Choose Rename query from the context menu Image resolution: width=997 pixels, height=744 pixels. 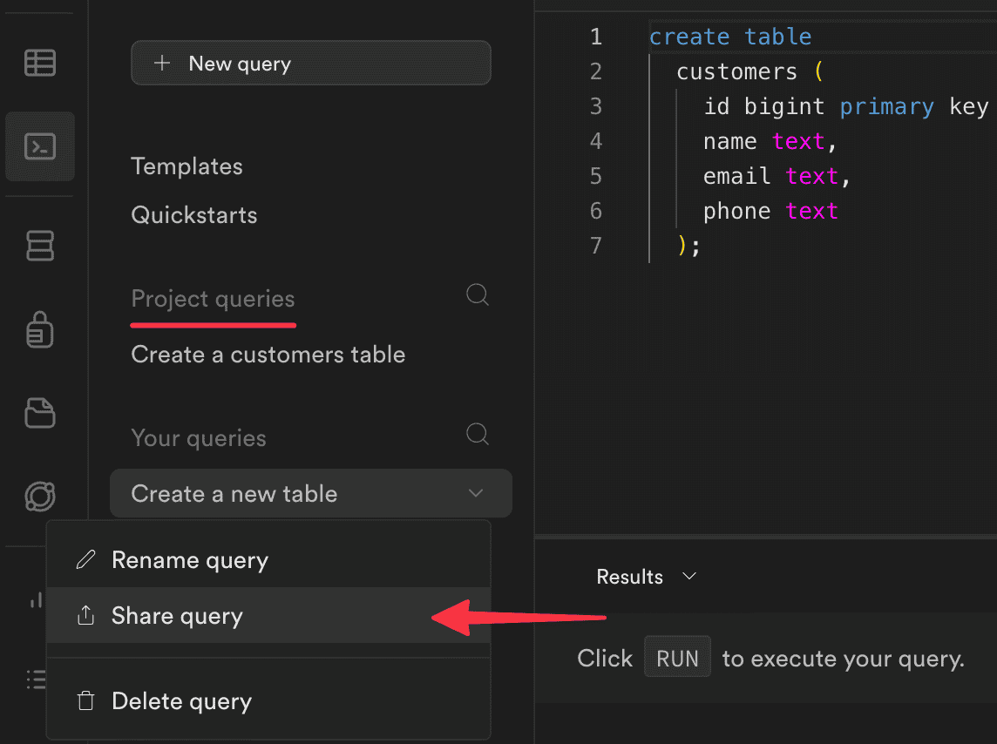[189, 559]
